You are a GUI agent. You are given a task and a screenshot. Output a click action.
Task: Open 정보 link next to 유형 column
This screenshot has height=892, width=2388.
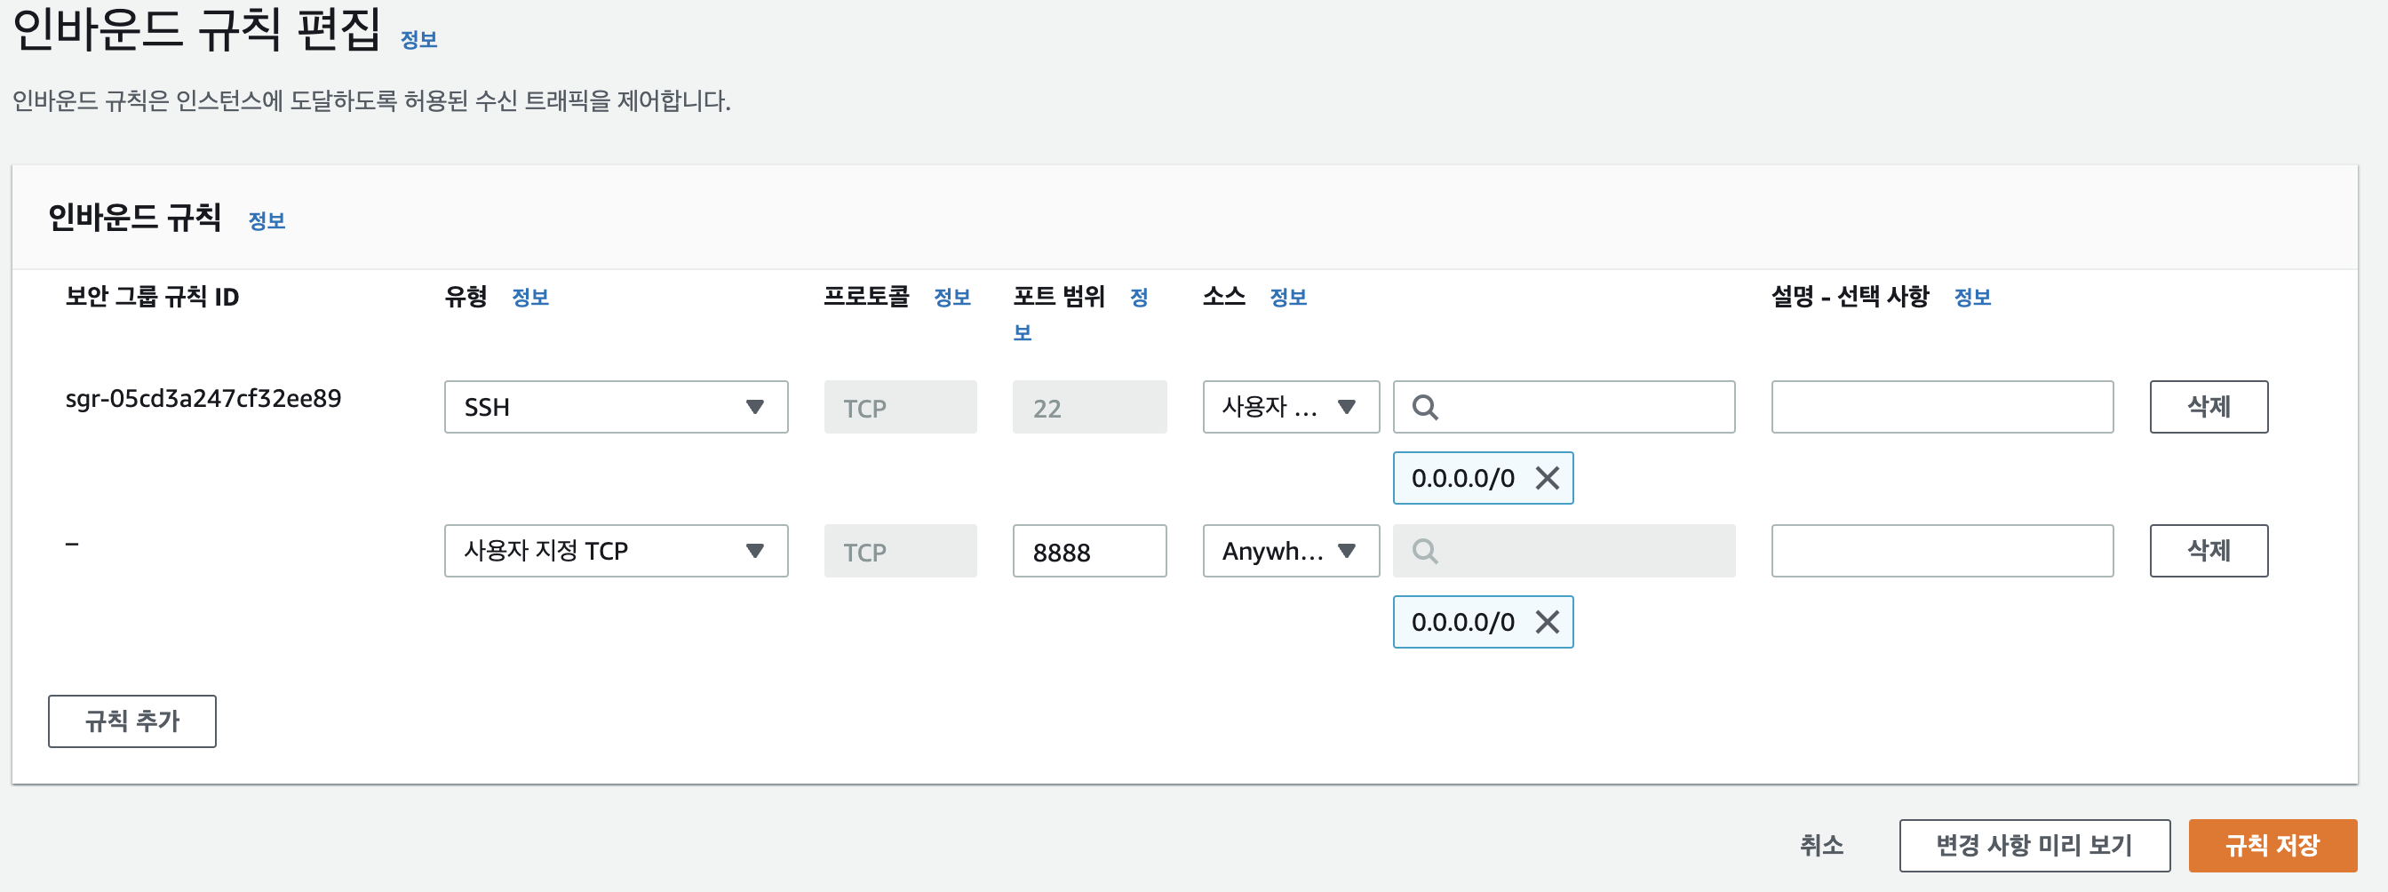529,298
